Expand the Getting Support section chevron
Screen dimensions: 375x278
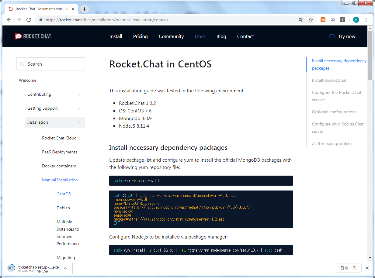pos(79,108)
